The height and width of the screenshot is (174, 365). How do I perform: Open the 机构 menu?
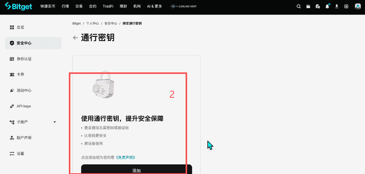pos(137,7)
